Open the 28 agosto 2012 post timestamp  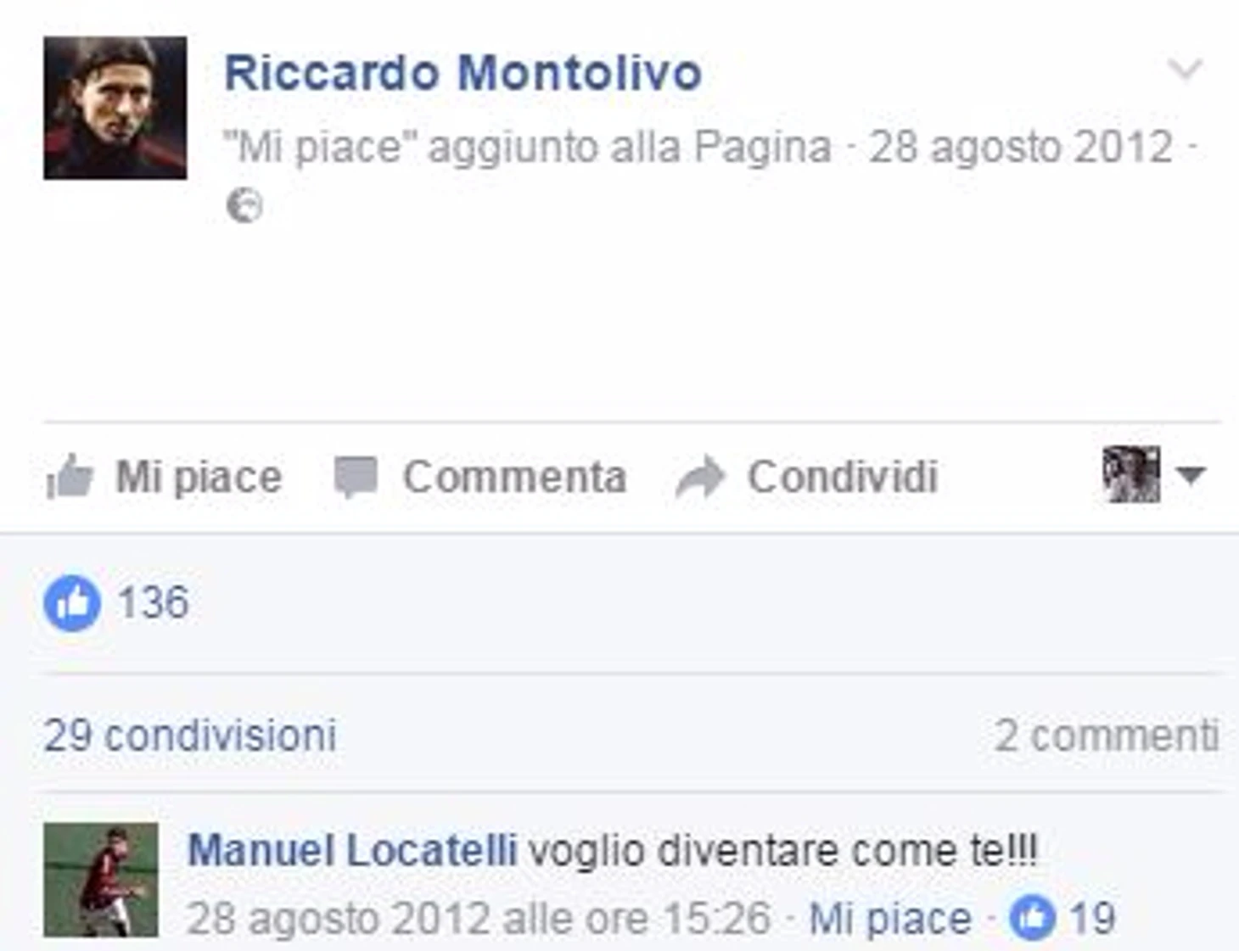pos(1021,147)
